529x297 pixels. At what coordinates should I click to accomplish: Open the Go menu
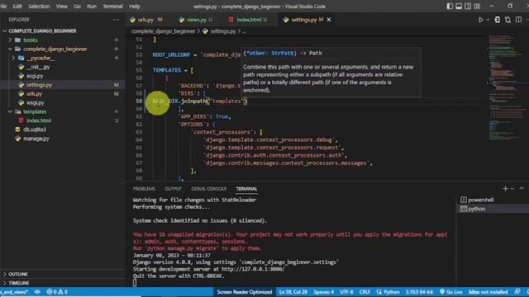(x=77, y=6)
